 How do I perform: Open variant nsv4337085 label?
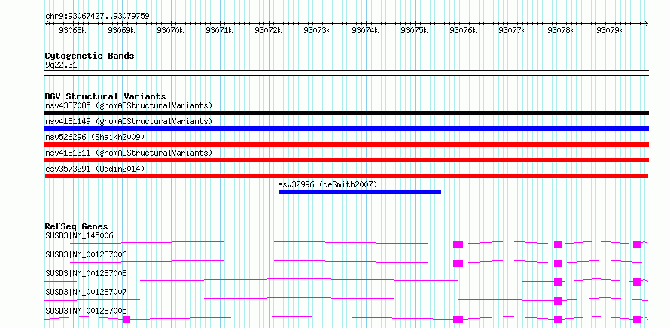pos(129,105)
